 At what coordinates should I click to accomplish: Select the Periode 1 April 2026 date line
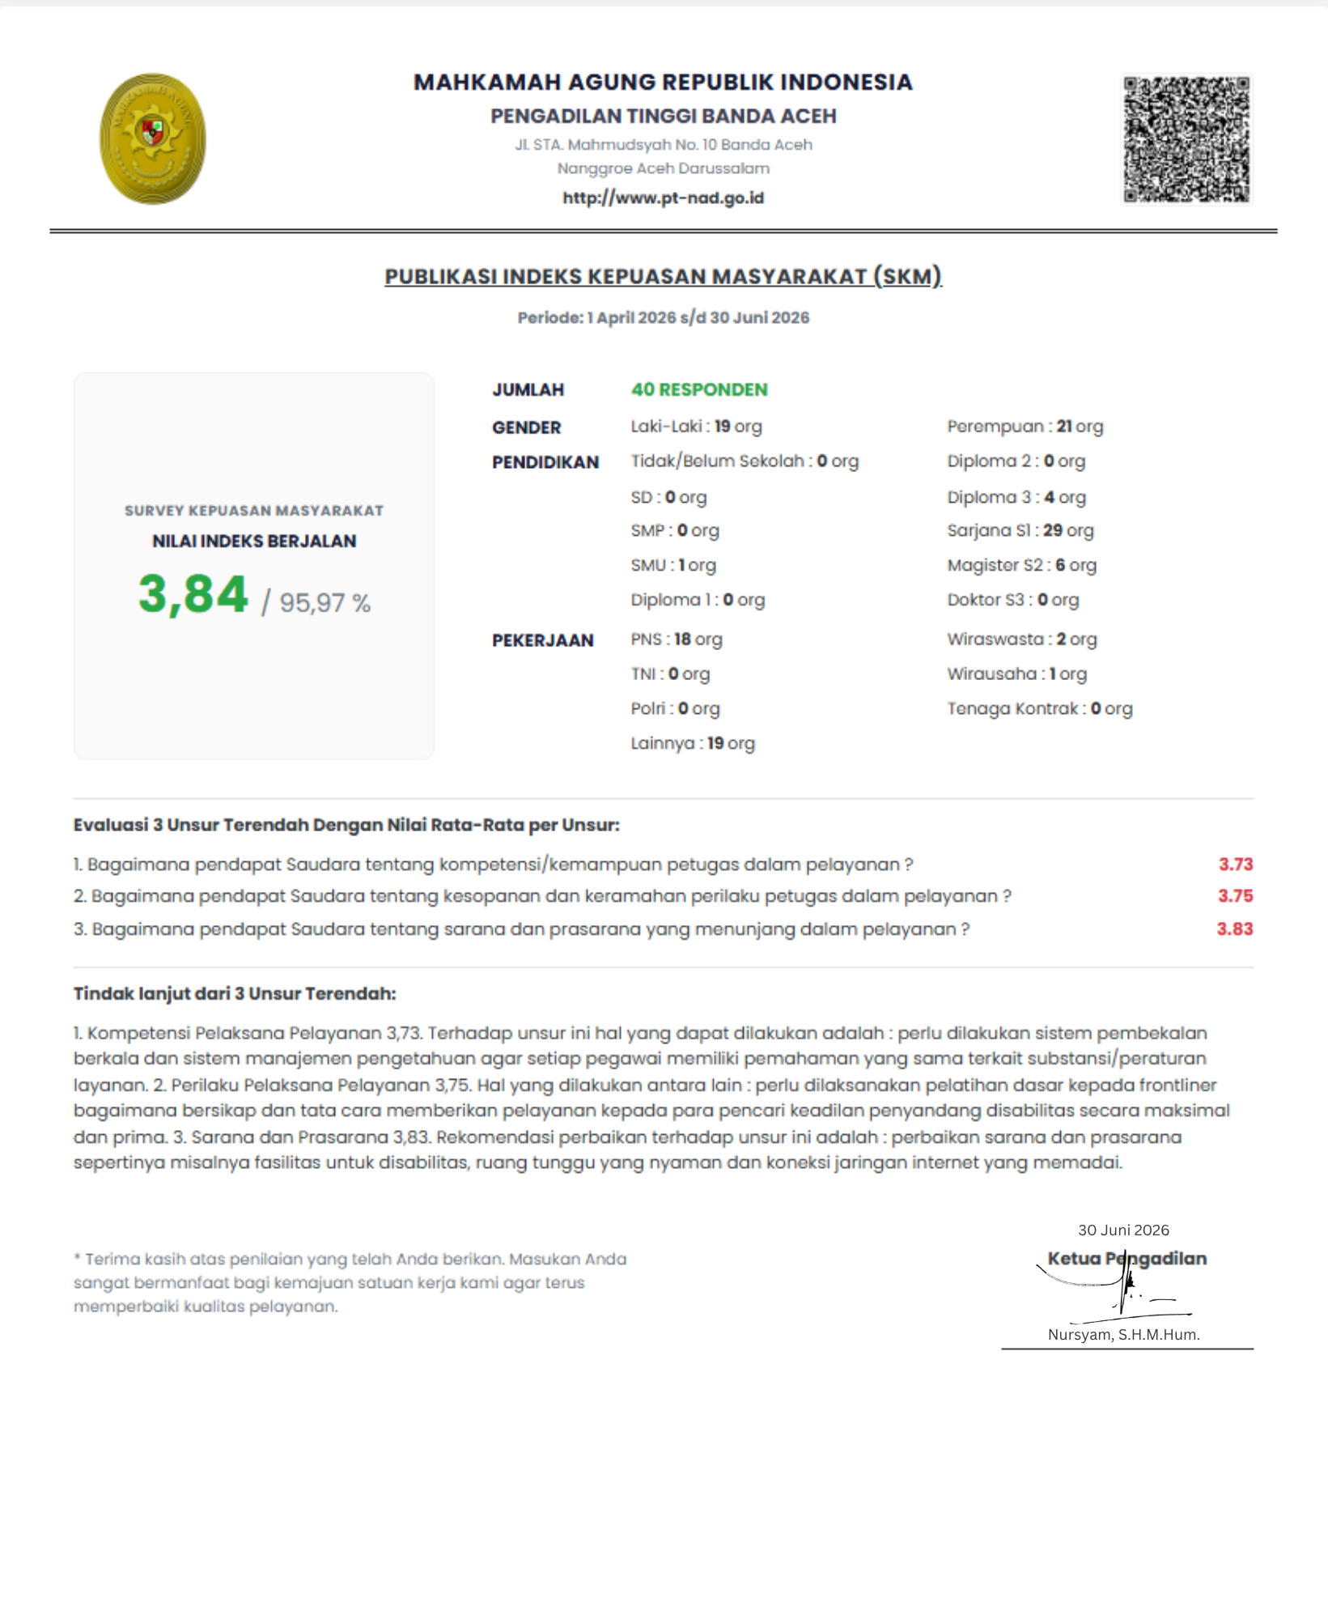664,317
